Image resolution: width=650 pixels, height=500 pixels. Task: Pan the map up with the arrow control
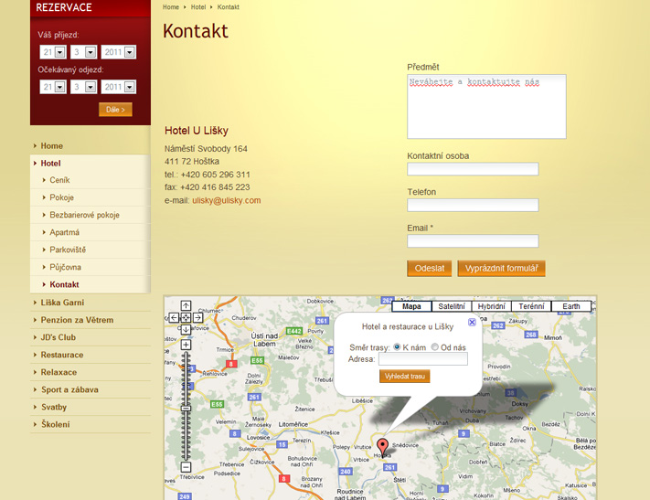pos(186,306)
